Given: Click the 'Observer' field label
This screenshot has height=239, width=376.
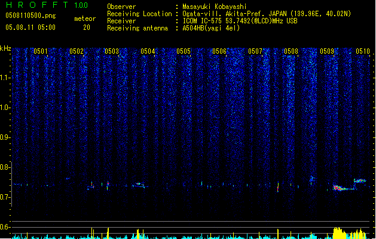Looking at the screenshot, I should [121, 7].
